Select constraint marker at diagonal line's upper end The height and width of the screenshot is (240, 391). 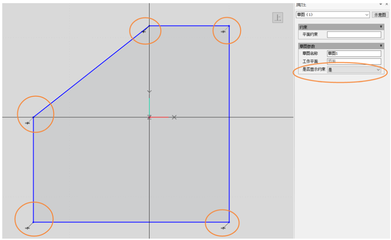coord(143,32)
